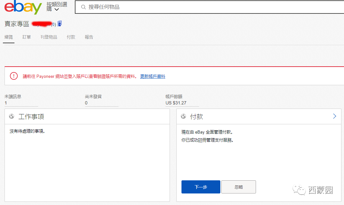Open the 刊登物品 tab

pos(49,37)
